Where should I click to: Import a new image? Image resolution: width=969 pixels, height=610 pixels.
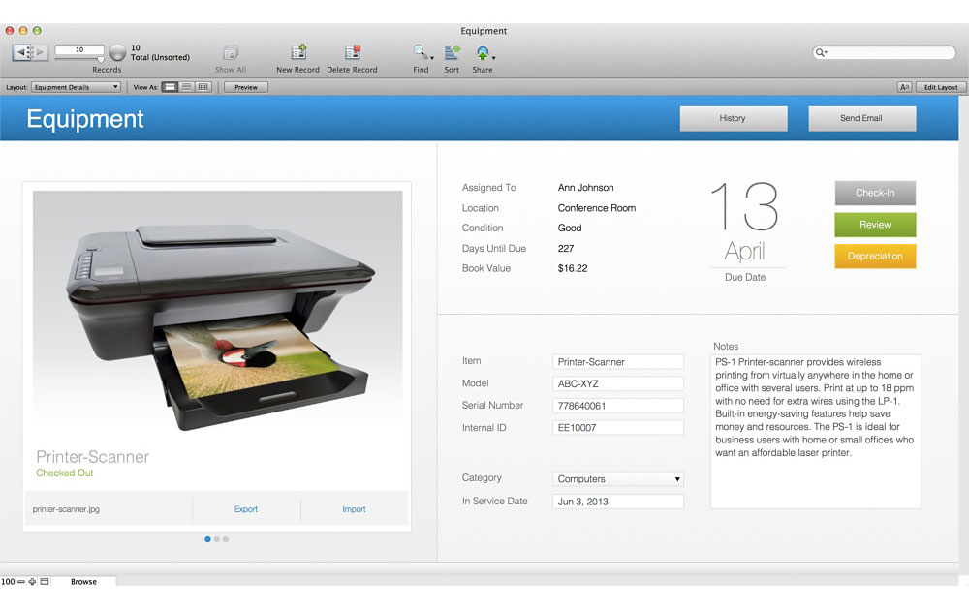point(354,509)
